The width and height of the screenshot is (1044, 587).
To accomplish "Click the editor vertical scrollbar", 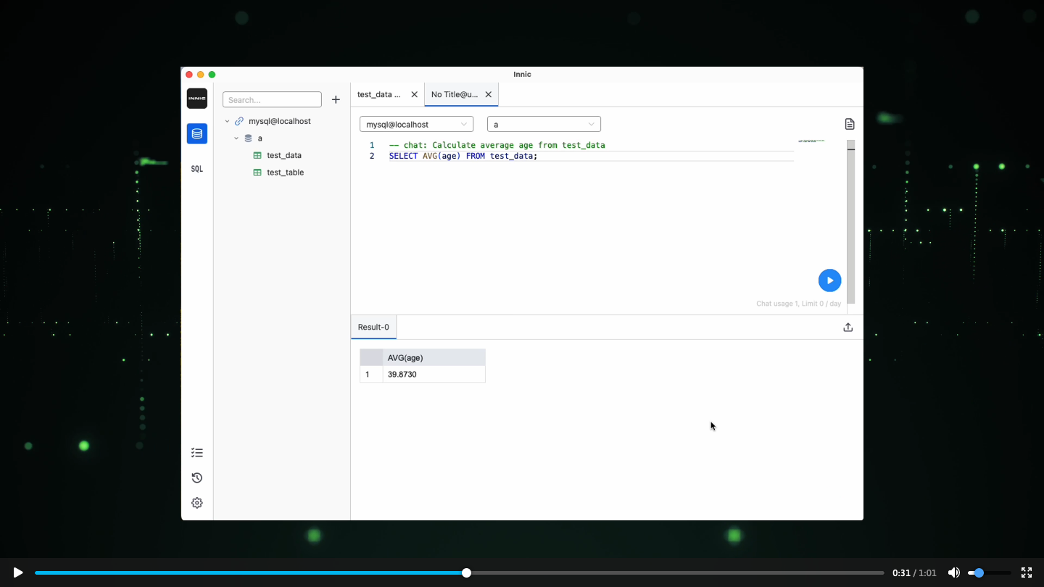I will (x=851, y=222).
